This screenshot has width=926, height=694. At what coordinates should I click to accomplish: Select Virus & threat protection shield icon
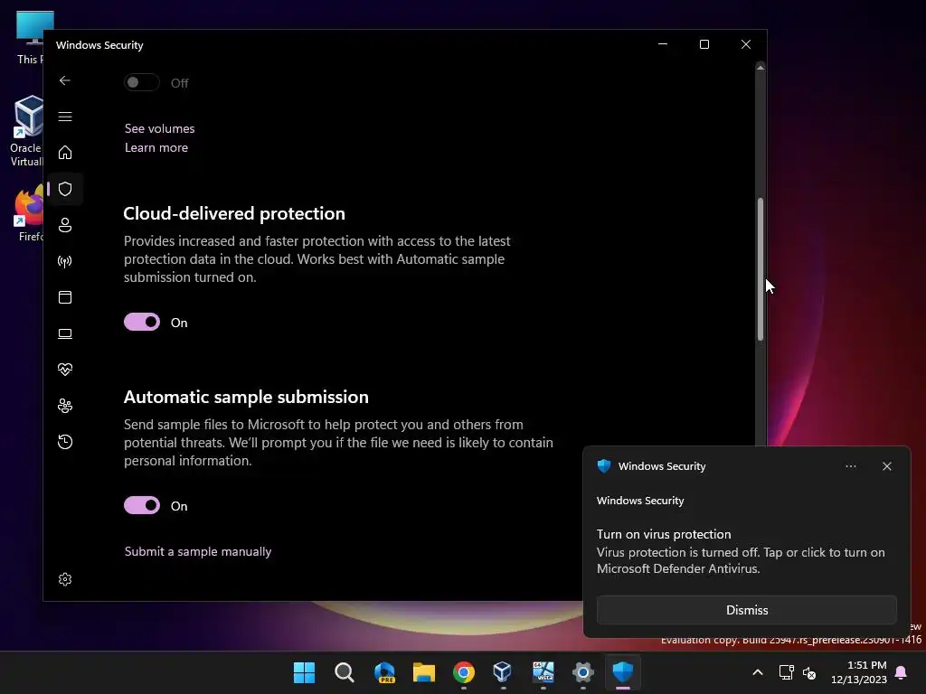pos(65,189)
